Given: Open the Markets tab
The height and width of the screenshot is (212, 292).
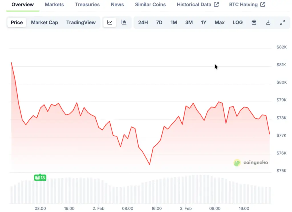Looking at the screenshot, I should pyautogui.click(x=54, y=5).
